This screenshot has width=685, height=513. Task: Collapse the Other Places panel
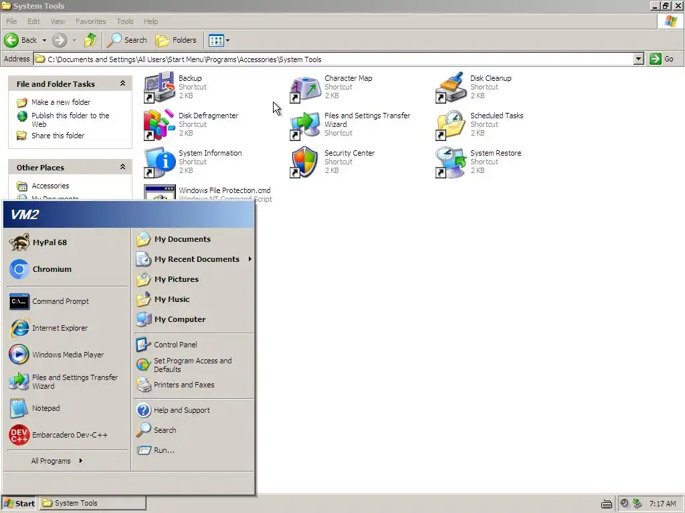click(x=123, y=167)
